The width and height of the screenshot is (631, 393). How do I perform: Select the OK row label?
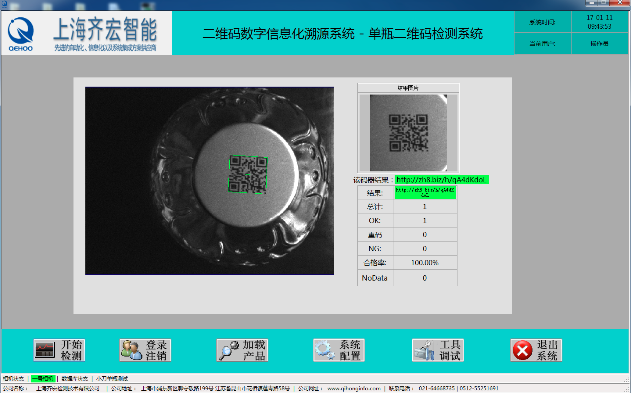pos(375,221)
